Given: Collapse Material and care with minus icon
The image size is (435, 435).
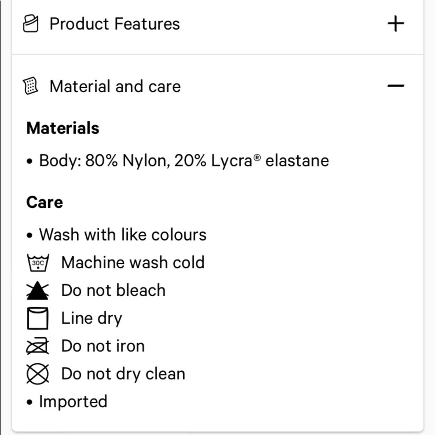Looking at the screenshot, I should [x=396, y=86].
